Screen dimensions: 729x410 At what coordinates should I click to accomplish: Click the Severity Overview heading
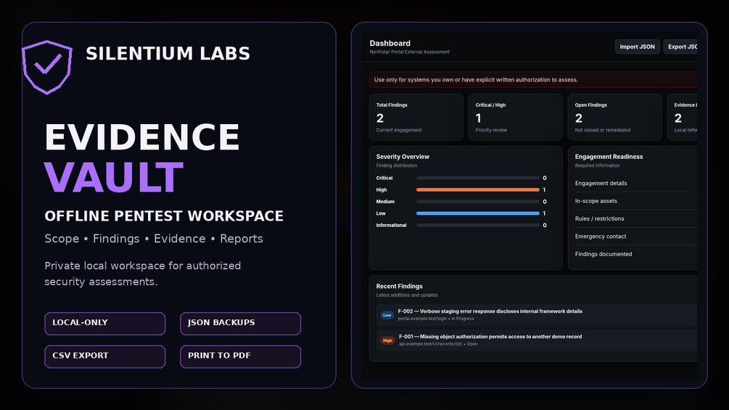tap(403, 157)
